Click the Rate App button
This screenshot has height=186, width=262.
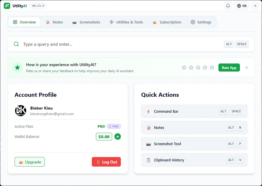point(229,68)
